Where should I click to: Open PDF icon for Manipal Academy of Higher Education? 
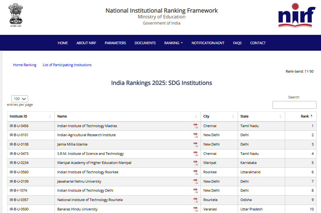[195, 163]
